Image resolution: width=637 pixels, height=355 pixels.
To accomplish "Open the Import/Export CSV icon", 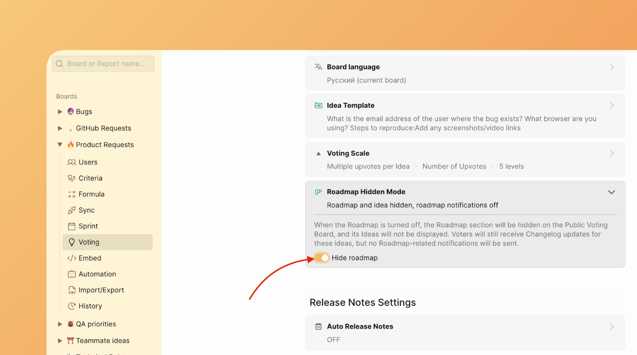I will click(72, 290).
